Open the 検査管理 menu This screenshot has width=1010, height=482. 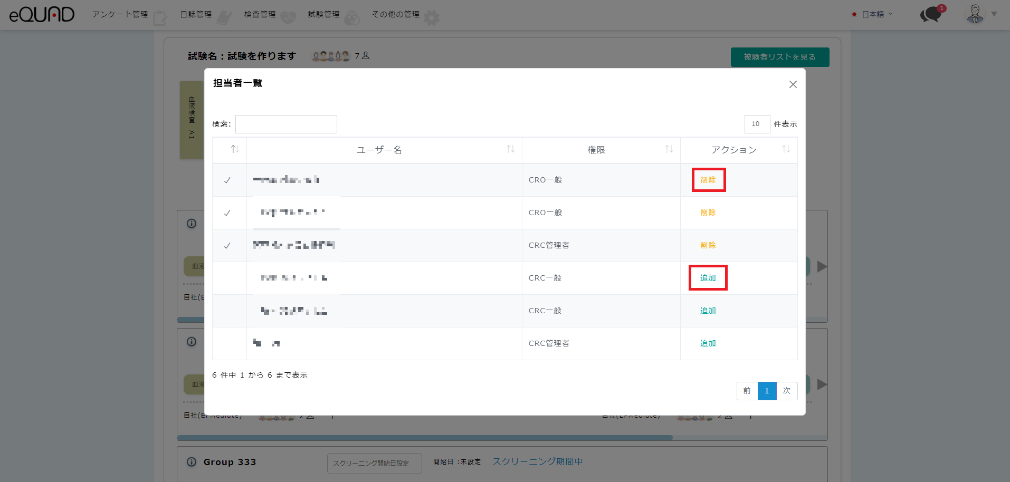(x=260, y=14)
